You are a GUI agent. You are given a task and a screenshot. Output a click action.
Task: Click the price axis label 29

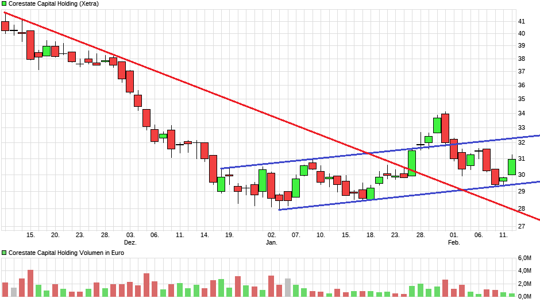[522, 191]
